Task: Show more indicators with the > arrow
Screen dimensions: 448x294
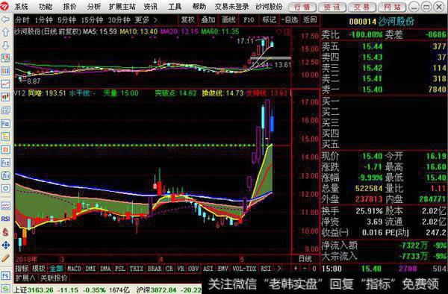Action: point(279,269)
